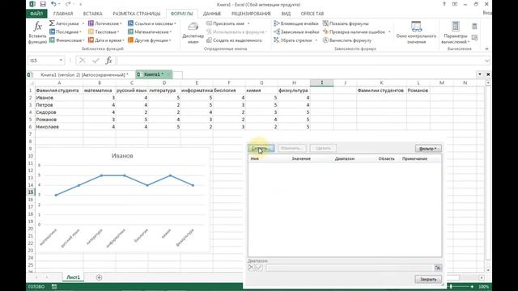Click Calculate Now icon

point(475,27)
